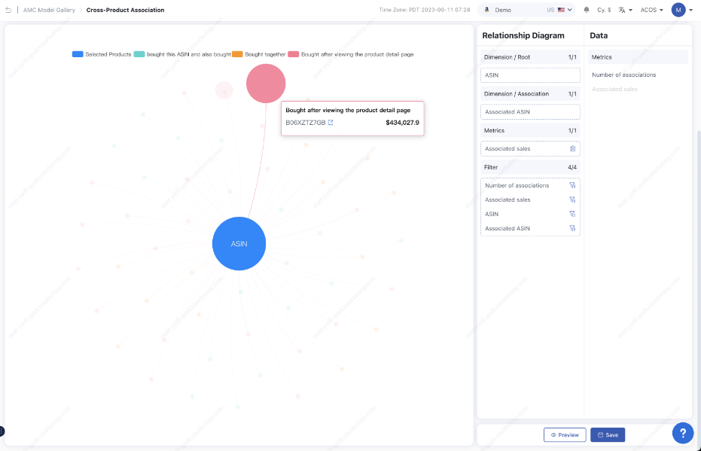This screenshot has height=451, width=701.
Task: Open filter icon for the ASIN filter row
Action: [x=572, y=214]
